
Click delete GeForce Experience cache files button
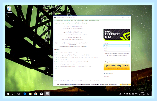(73, 44)
